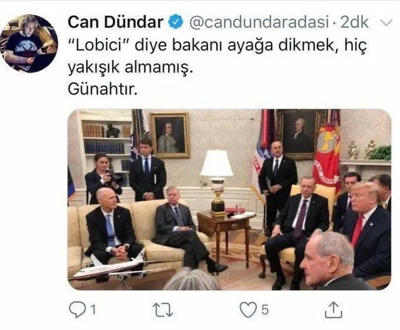Screen dimensions: 400x330
Task: Open the reply speech bubble icon
Action: tap(79, 309)
